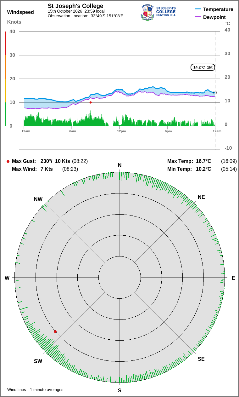
Task: Click the centre circle of the wind compass
Action: (119, 278)
